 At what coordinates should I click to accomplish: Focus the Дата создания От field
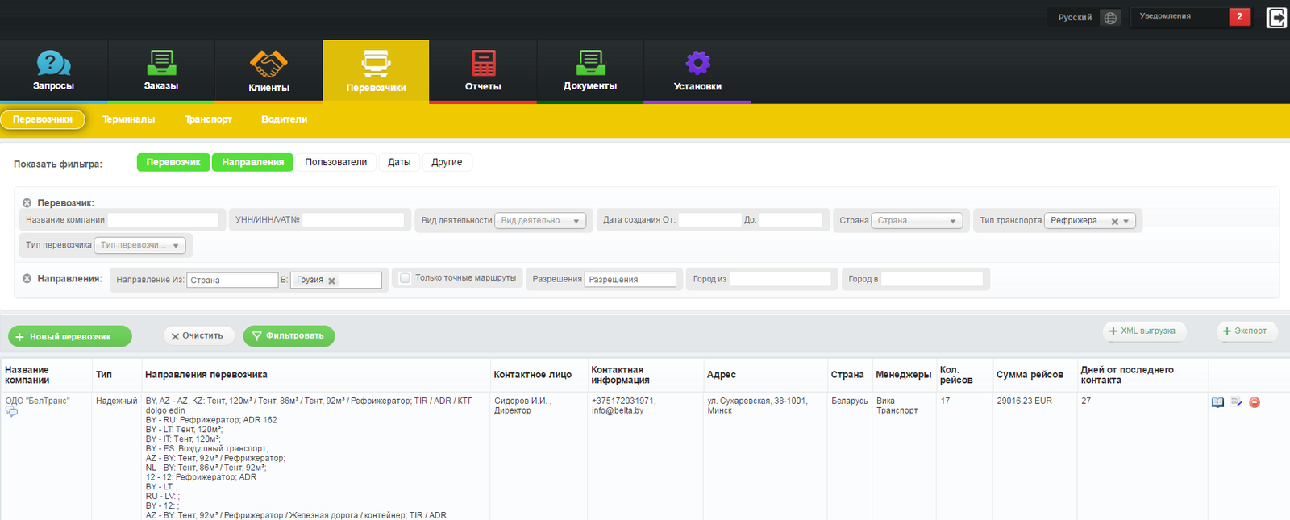tap(709, 220)
